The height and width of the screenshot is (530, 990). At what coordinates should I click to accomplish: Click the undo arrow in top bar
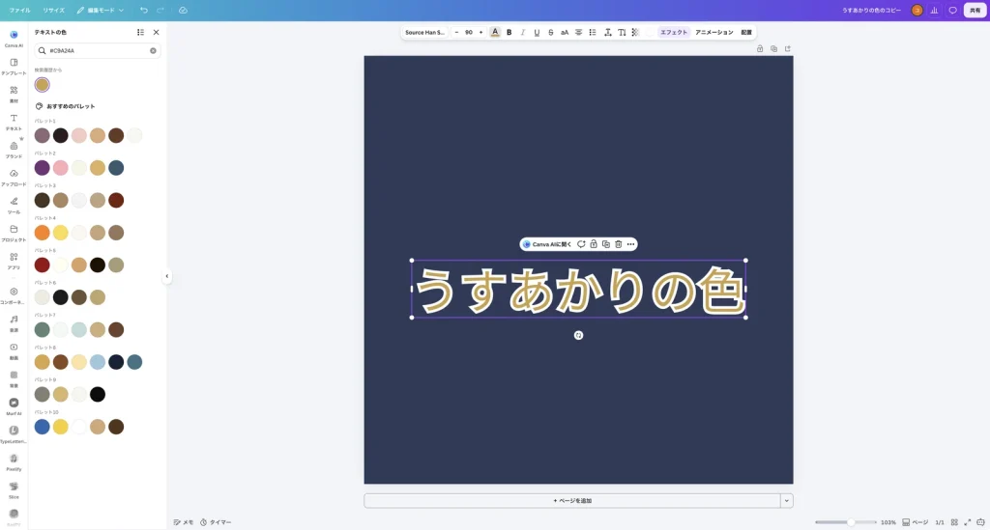pyautogui.click(x=144, y=10)
